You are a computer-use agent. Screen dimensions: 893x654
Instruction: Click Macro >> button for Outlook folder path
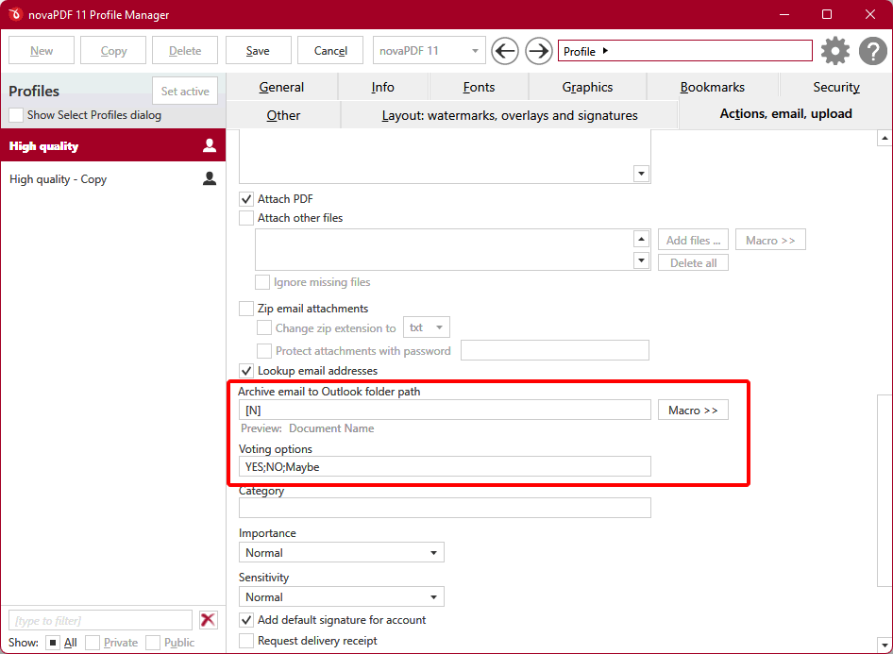click(693, 411)
